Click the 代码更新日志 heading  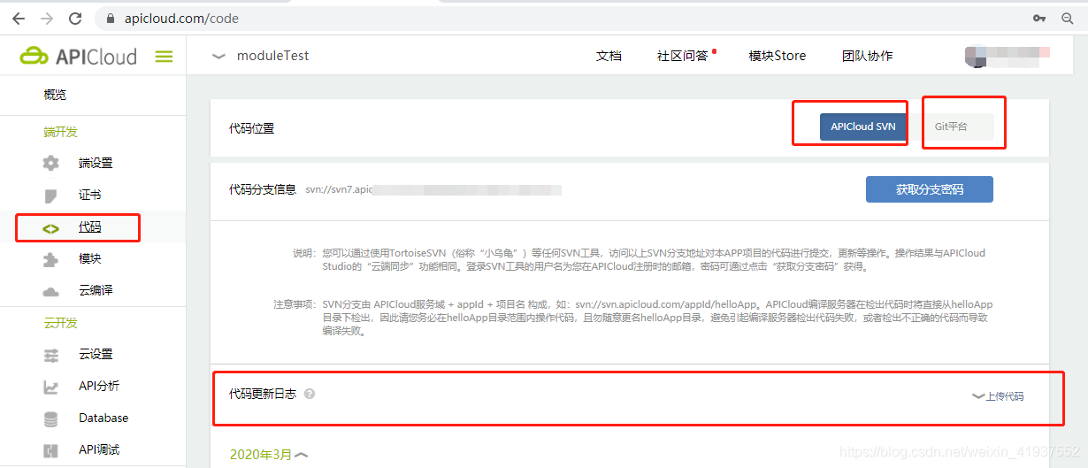(x=263, y=394)
